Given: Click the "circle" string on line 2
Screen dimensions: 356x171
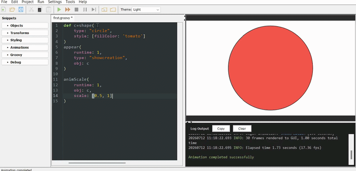Looking at the screenshot, I should [x=100, y=31].
